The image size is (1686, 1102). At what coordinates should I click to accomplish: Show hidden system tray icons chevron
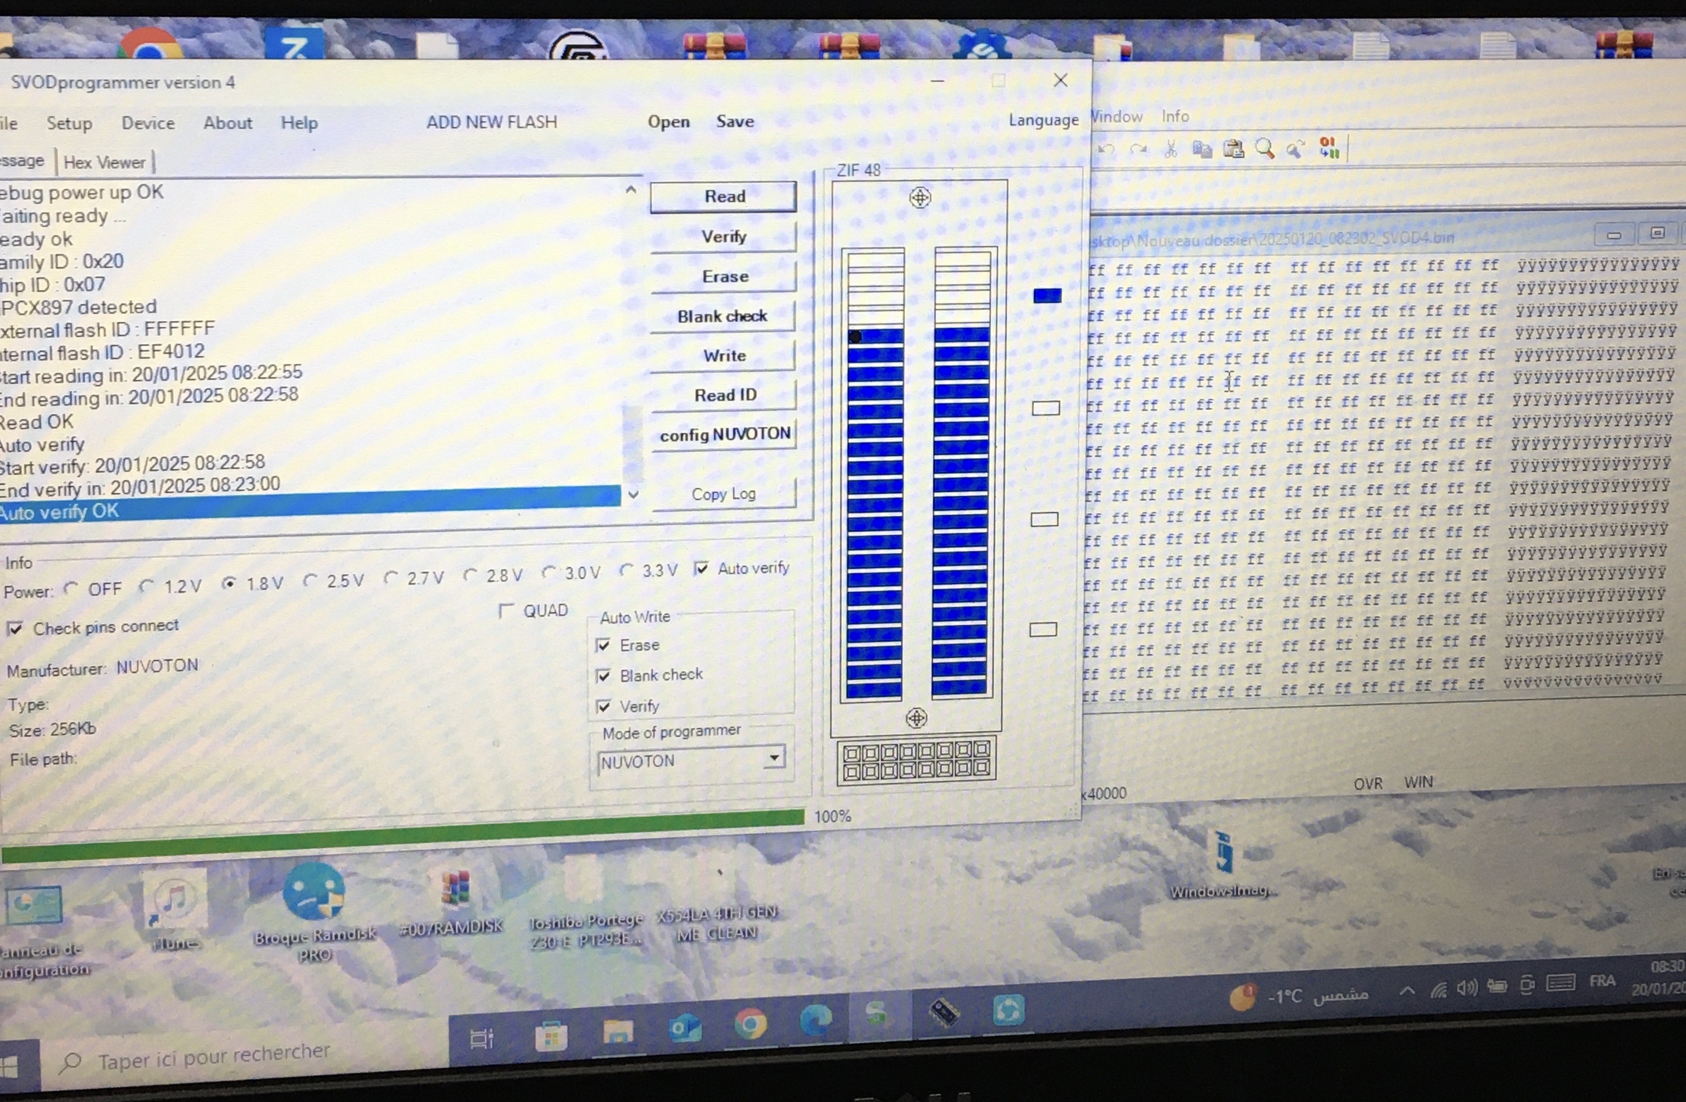click(x=1407, y=990)
